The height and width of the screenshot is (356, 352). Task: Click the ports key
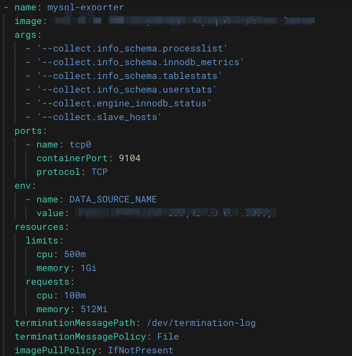tap(28, 131)
